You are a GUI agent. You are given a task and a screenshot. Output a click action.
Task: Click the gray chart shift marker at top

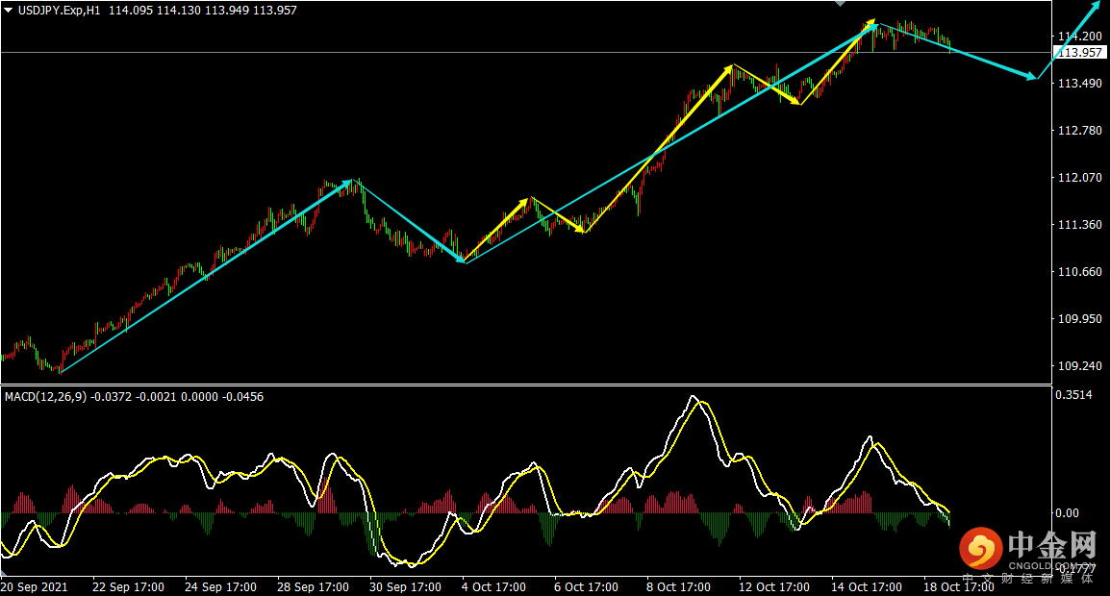point(841,4)
